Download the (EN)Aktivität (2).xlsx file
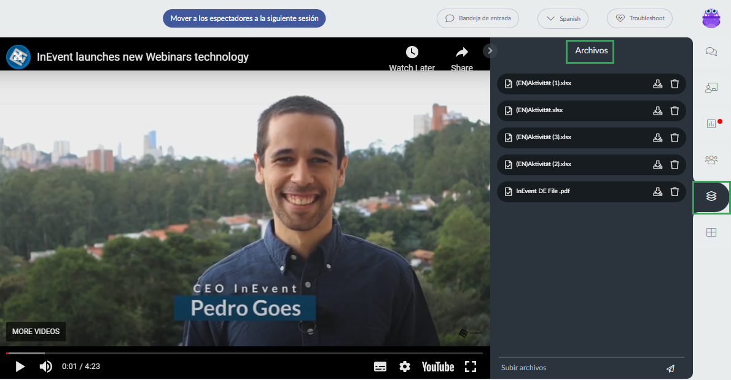The image size is (731, 380). tap(657, 165)
